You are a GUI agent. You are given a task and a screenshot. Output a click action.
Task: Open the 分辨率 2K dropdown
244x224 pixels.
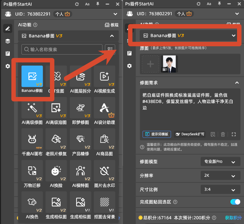pos(220,176)
